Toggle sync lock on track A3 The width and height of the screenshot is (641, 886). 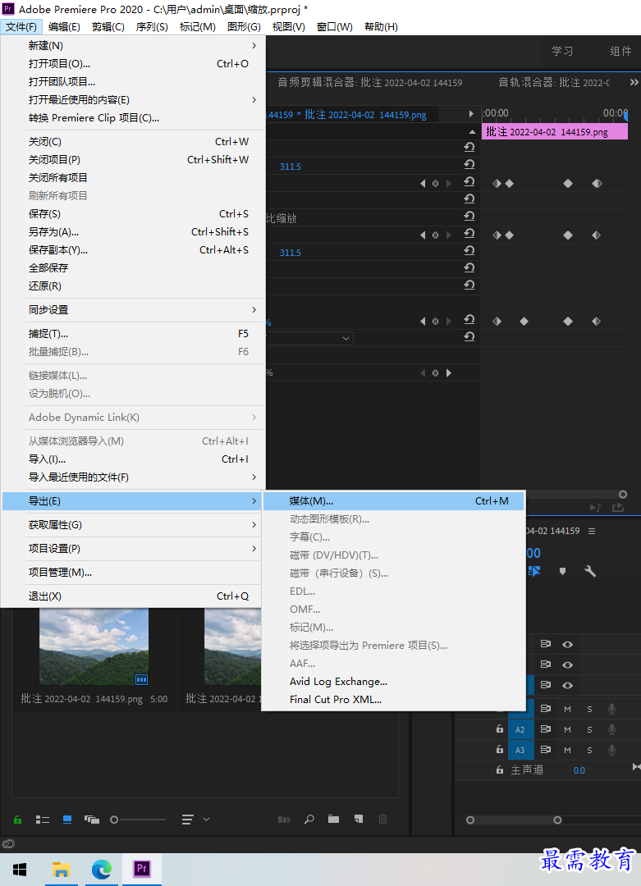tap(546, 750)
